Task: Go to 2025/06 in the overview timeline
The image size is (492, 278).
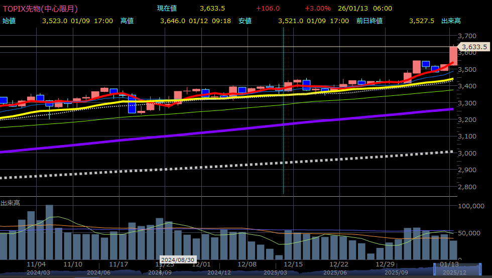Action: point(336,272)
